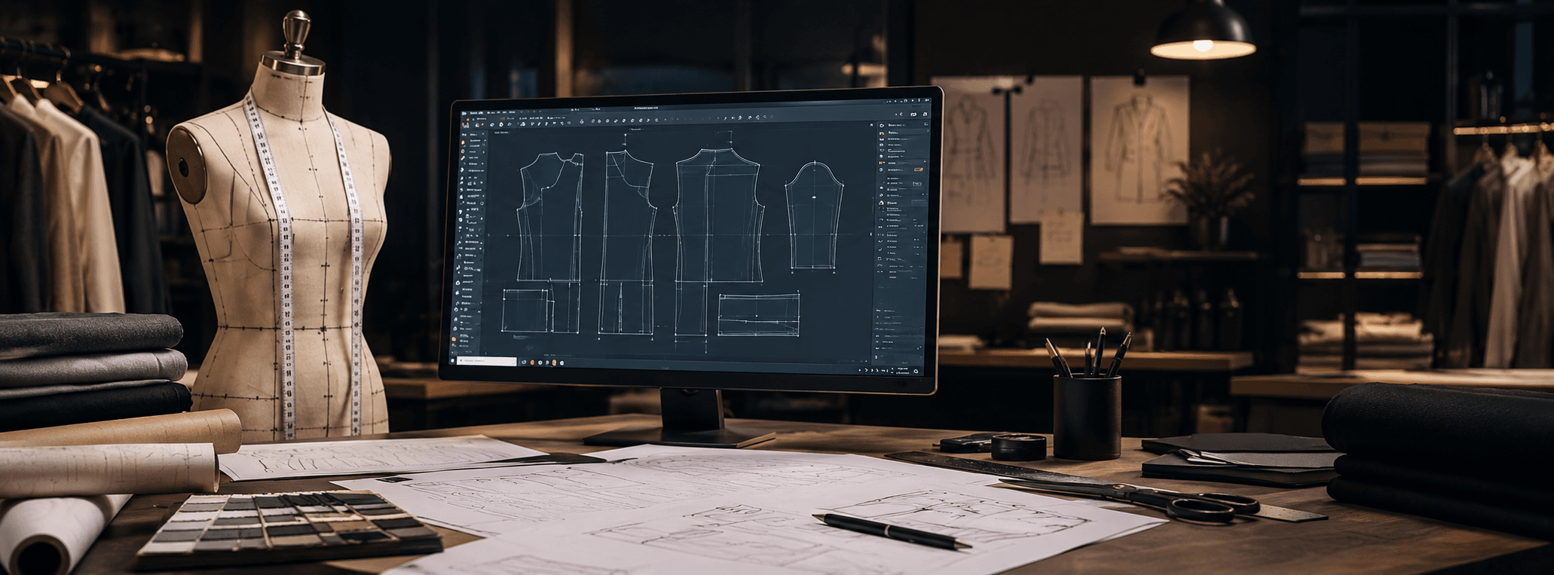1554x575 pixels.
Task: Select the sleeve pattern piece on the canvas
Action: [x=814, y=216]
